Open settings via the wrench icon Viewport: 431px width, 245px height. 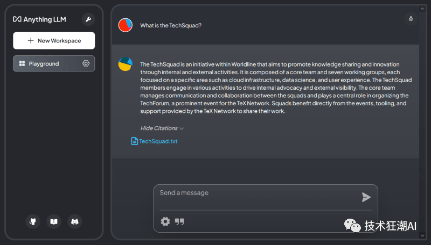(x=88, y=19)
